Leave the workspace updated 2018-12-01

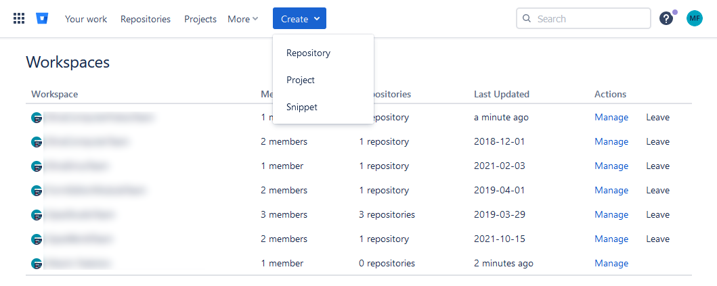[x=657, y=141]
